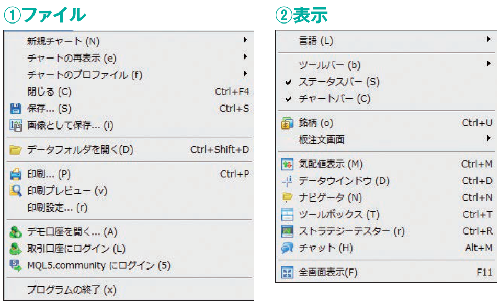Toggle the ステータスバー checkmark
This screenshot has height=304, width=500.
287,82
